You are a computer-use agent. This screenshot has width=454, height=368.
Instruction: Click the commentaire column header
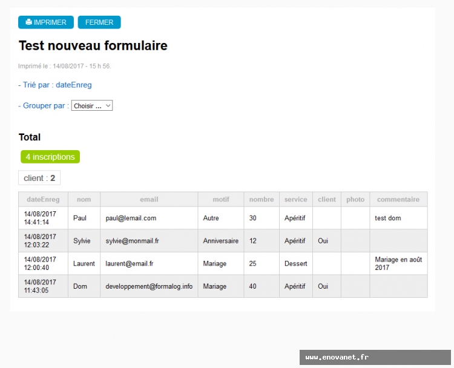(x=398, y=199)
